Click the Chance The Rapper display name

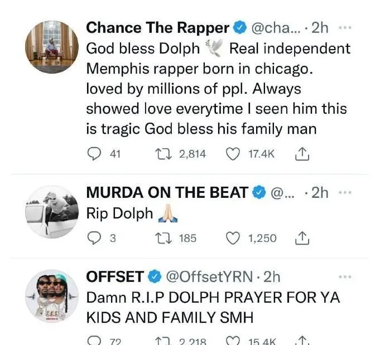coord(158,28)
